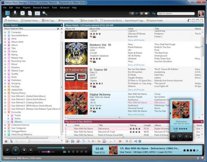The height and width of the screenshot is (162, 207).
Task: Pin the Music Explorer Filter panel
Action: pyautogui.click(x=58, y=29)
